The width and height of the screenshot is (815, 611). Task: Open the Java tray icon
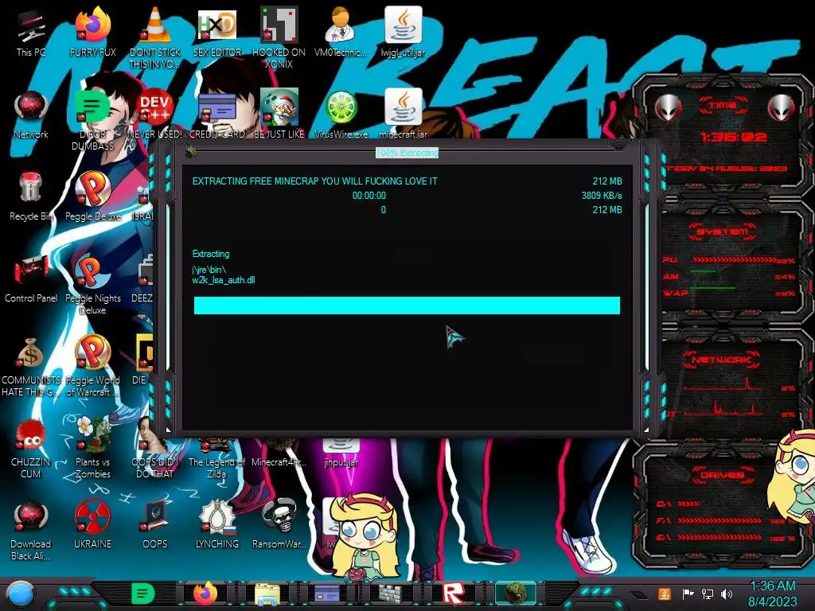(x=664, y=593)
